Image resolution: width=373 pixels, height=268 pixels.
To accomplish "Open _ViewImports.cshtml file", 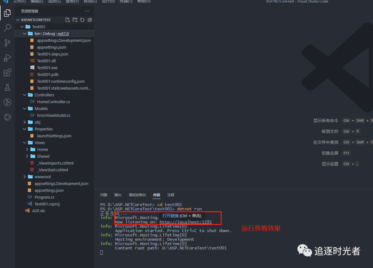I will click(55, 163).
